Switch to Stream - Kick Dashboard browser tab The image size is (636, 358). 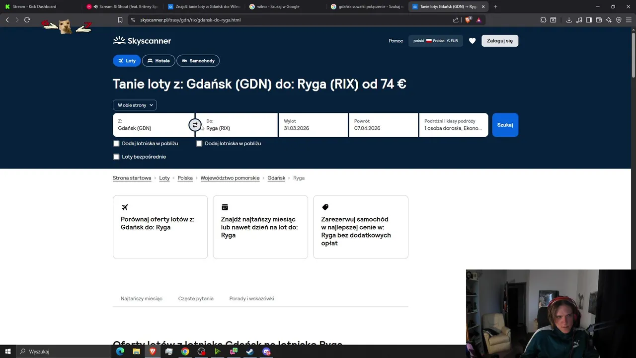coord(40,6)
